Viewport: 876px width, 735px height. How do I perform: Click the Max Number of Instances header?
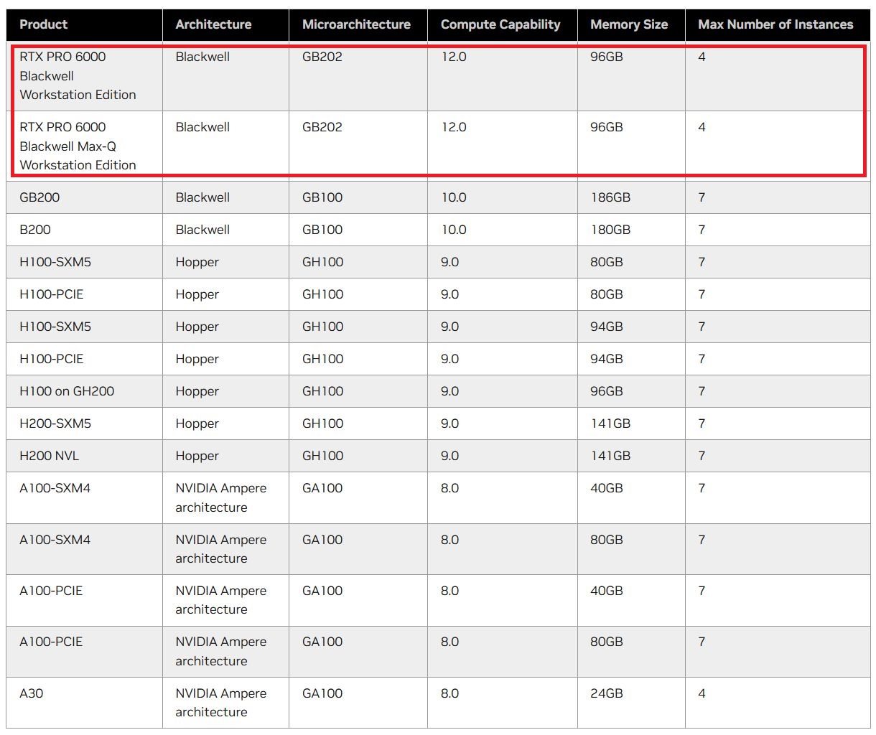[x=778, y=24]
